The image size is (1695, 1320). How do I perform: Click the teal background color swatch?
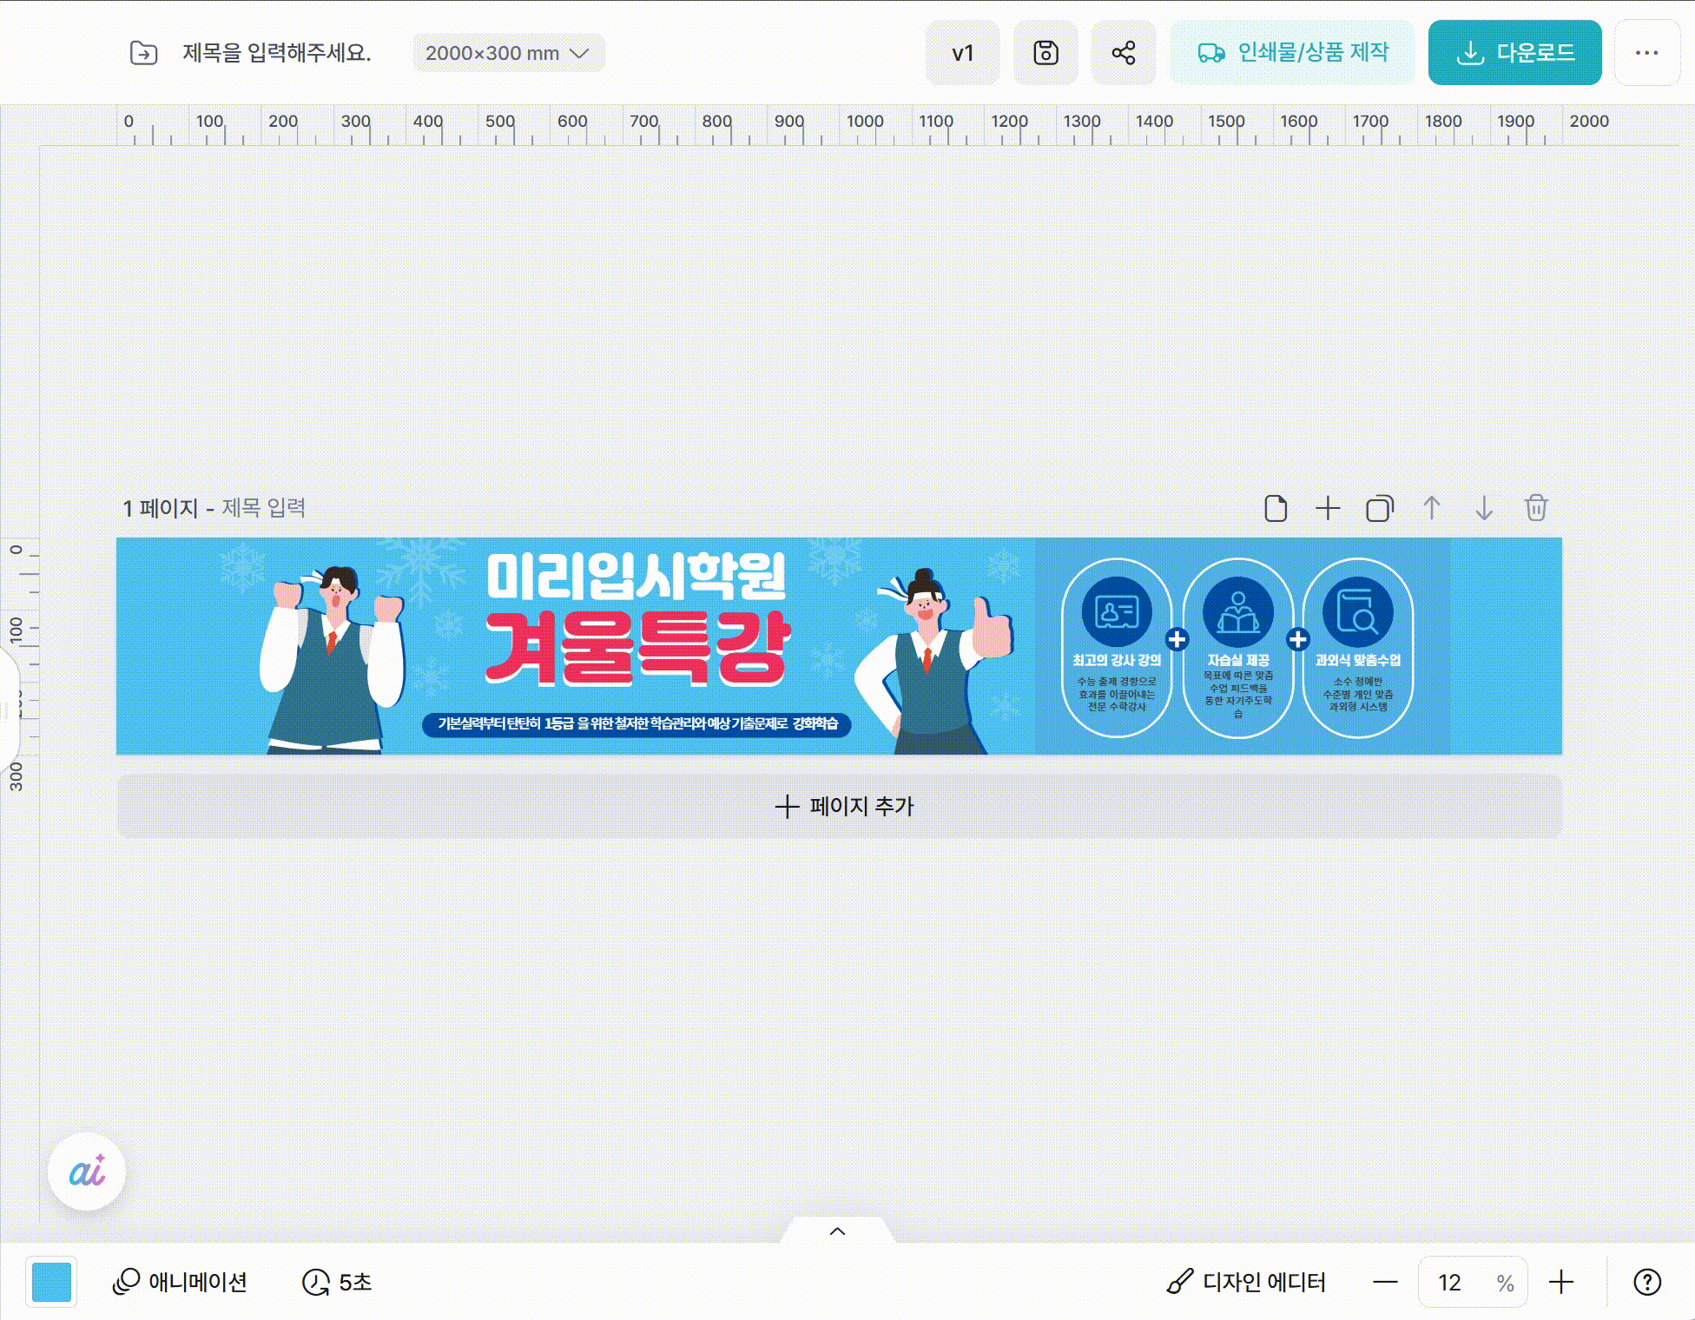click(51, 1282)
